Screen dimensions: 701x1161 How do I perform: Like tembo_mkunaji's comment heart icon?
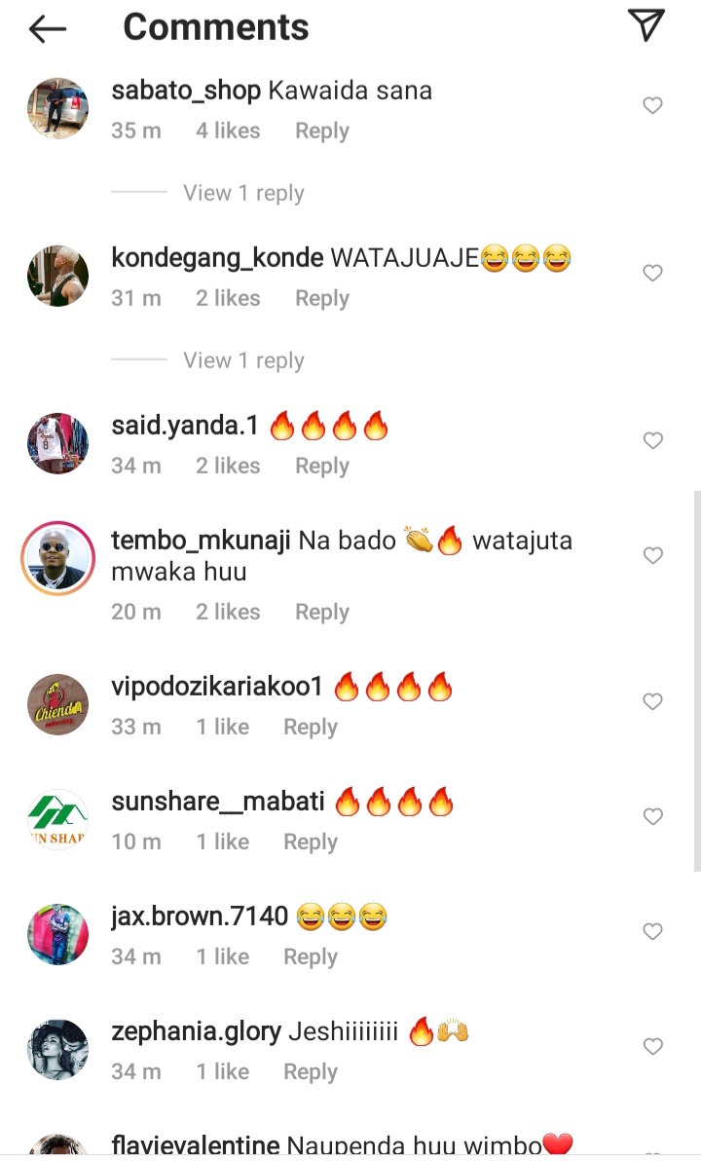point(652,555)
